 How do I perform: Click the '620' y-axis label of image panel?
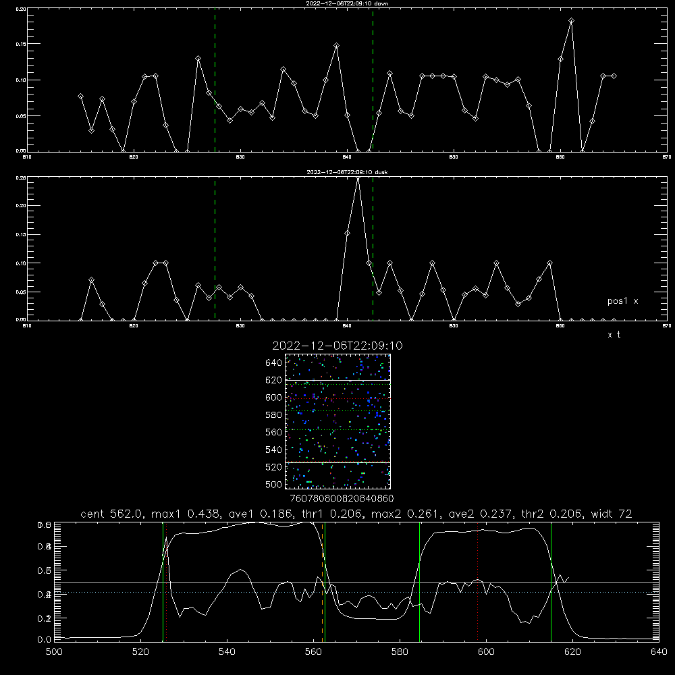pos(274,380)
